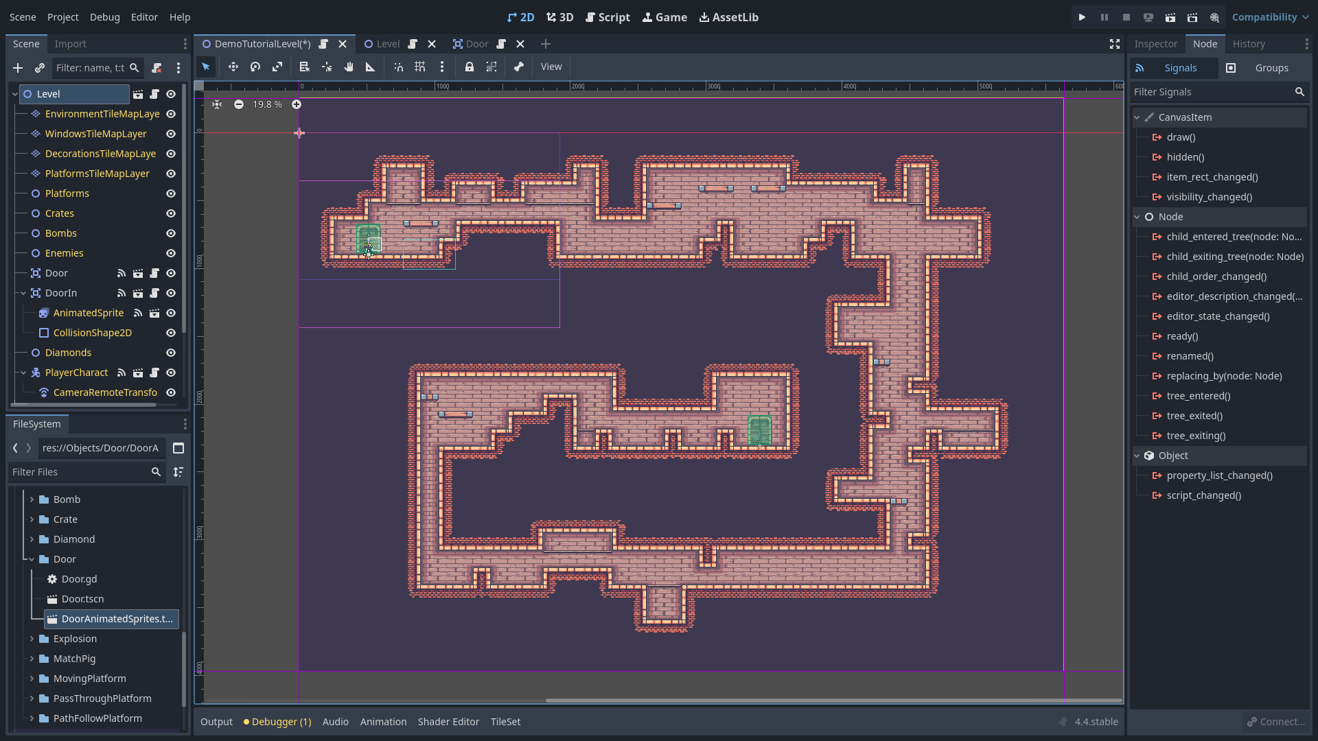
Task: Collapse the DoorIn node tree
Action: pos(23,293)
